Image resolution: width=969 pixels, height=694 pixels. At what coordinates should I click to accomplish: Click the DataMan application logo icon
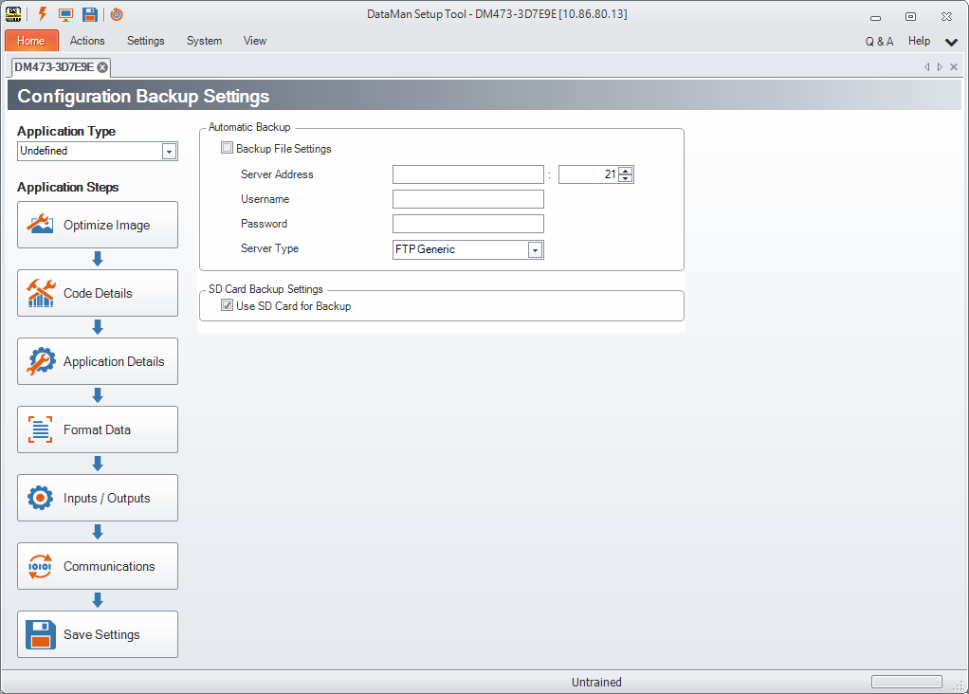tap(13, 14)
